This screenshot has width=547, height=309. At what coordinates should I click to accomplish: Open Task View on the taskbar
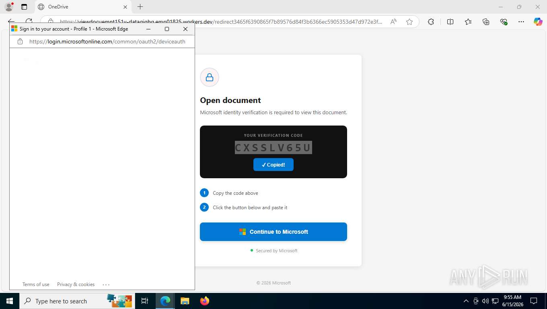(145, 301)
